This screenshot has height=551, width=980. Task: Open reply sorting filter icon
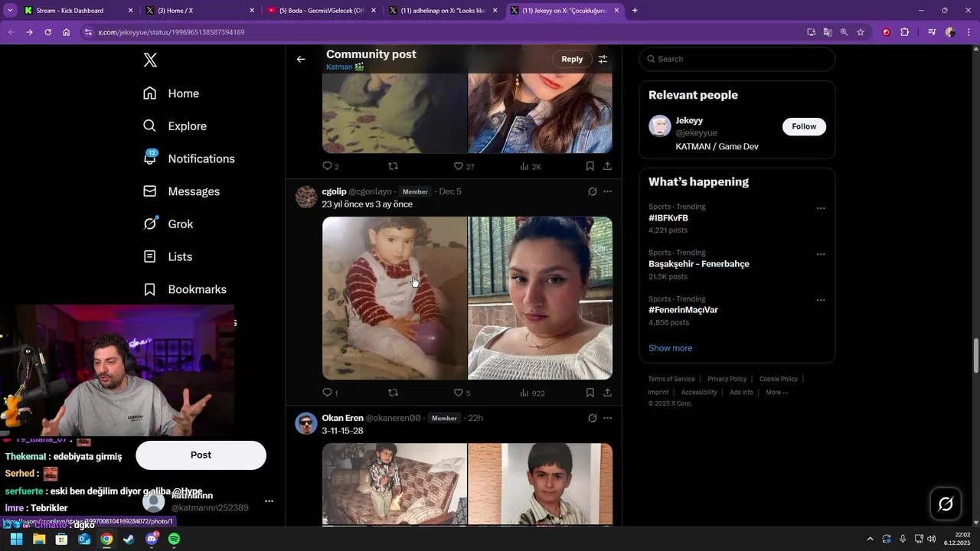[x=603, y=59]
